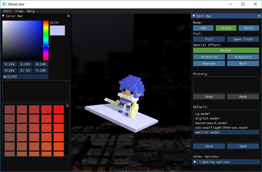Apply the Normal special effect
Viewport: 262px width, 172px height.
click(x=226, y=50)
